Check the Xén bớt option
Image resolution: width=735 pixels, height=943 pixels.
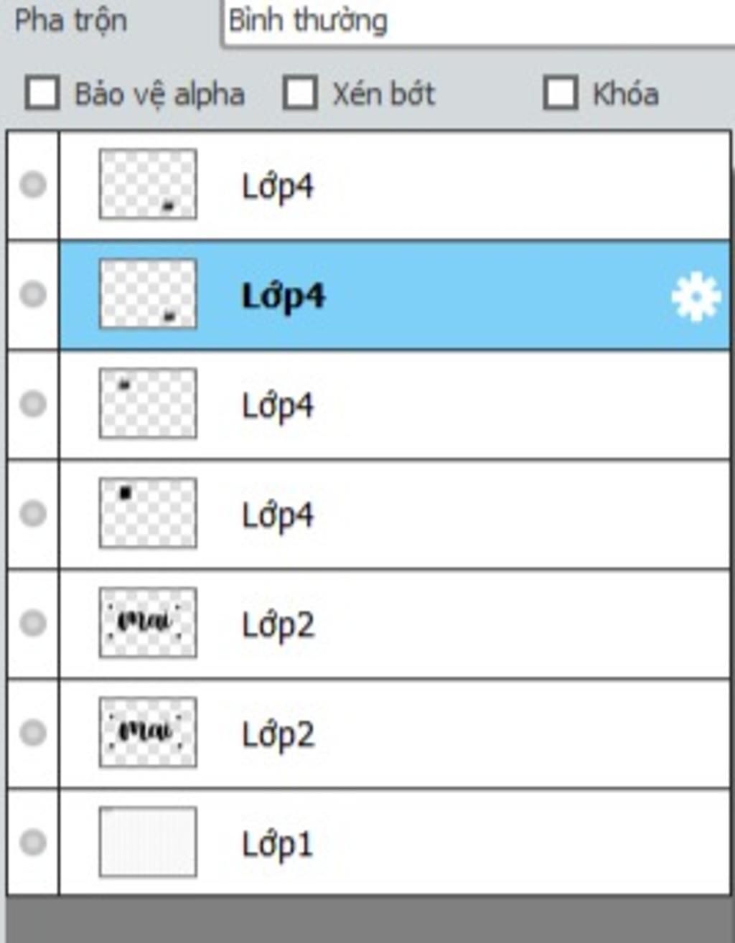pos(300,93)
